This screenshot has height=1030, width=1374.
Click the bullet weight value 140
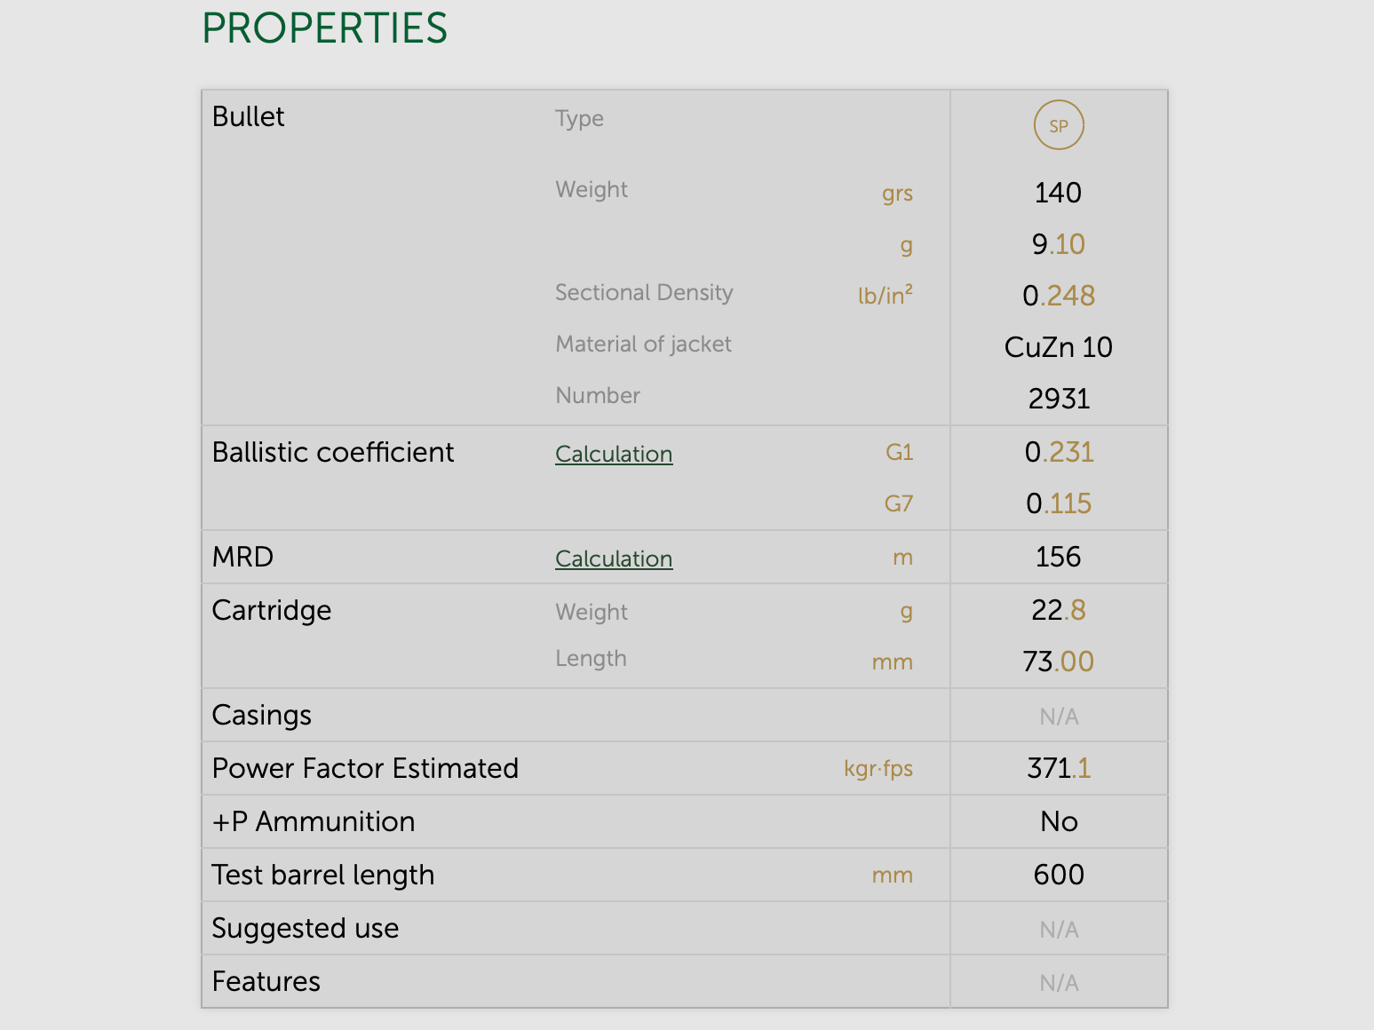[1058, 193]
